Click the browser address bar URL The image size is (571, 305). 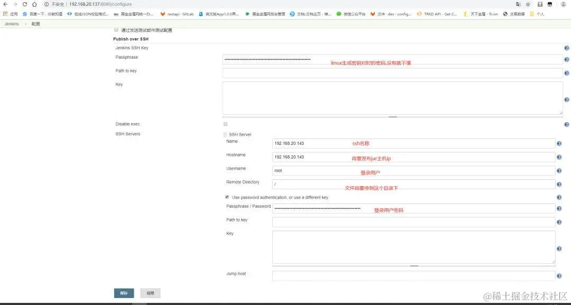pyautogui.click(x=100, y=4)
